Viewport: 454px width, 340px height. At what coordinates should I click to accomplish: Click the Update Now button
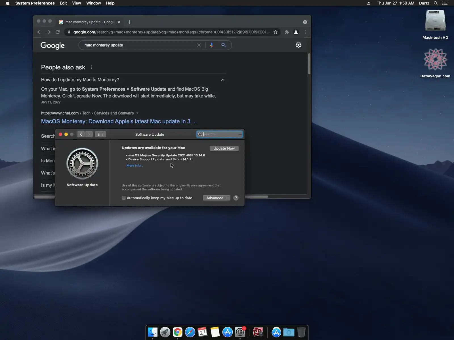pyautogui.click(x=224, y=148)
